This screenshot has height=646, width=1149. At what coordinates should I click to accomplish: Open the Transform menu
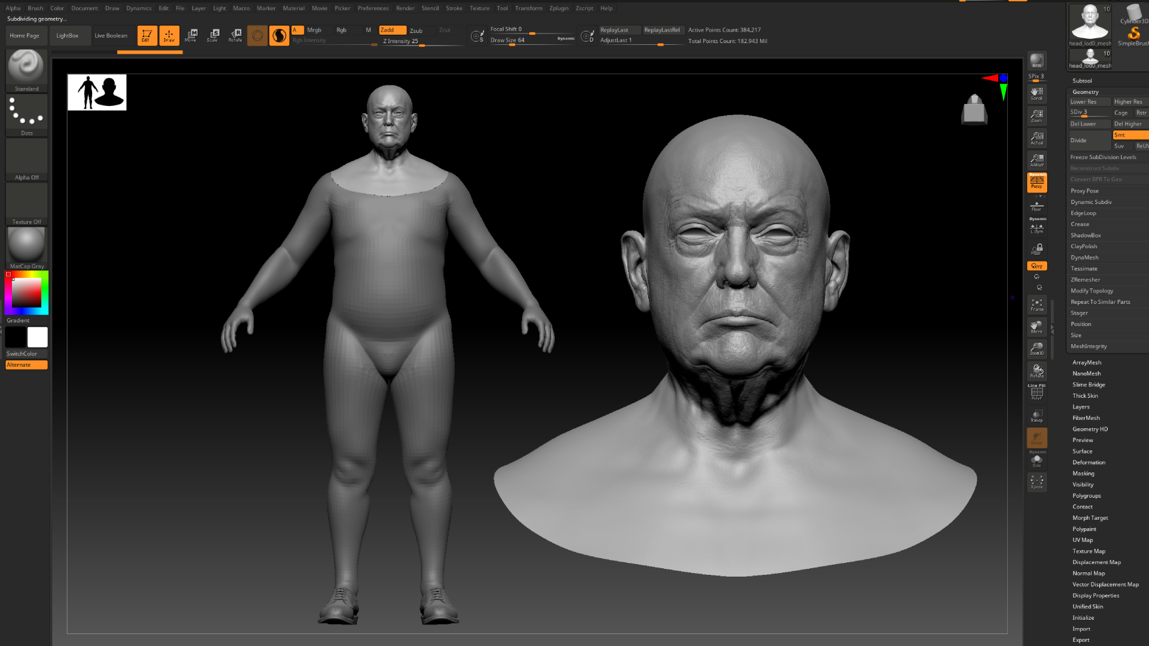pyautogui.click(x=528, y=8)
